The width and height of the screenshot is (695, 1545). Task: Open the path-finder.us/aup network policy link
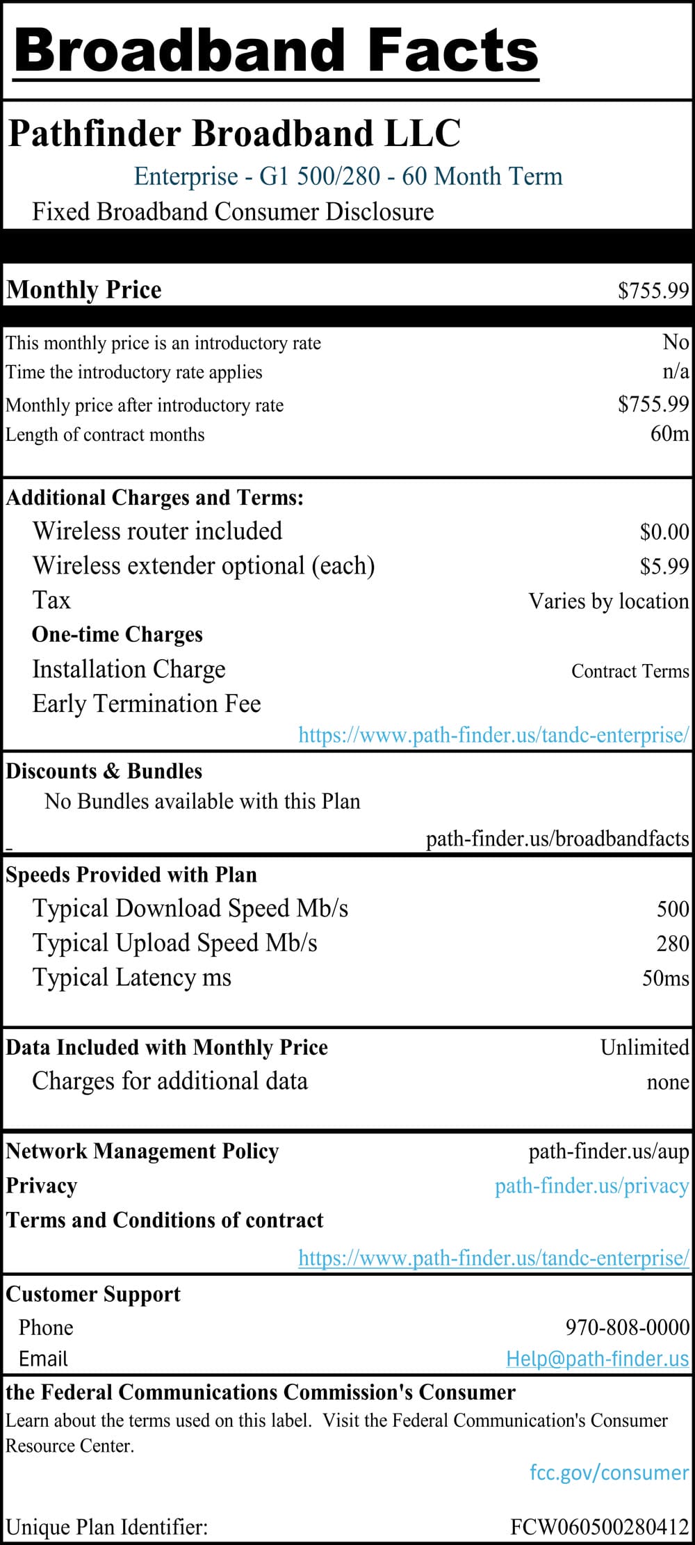608,1151
